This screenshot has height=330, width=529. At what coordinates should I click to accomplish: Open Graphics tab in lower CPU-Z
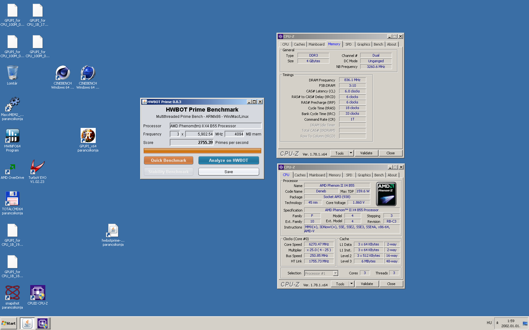pyautogui.click(x=364, y=175)
